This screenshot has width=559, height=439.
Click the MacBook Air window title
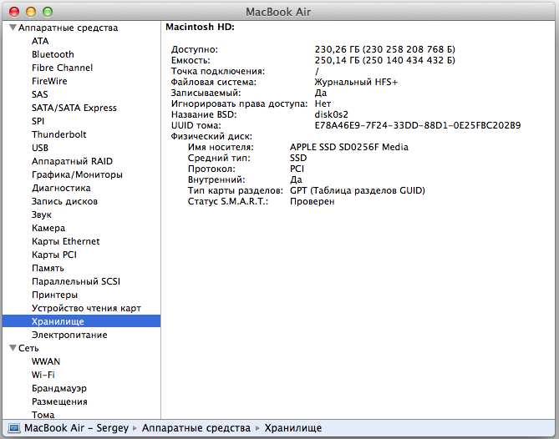pyautogui.click(x=278, y=12)
